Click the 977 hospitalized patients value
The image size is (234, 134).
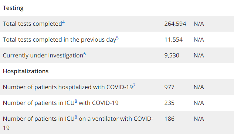point(169,87)
